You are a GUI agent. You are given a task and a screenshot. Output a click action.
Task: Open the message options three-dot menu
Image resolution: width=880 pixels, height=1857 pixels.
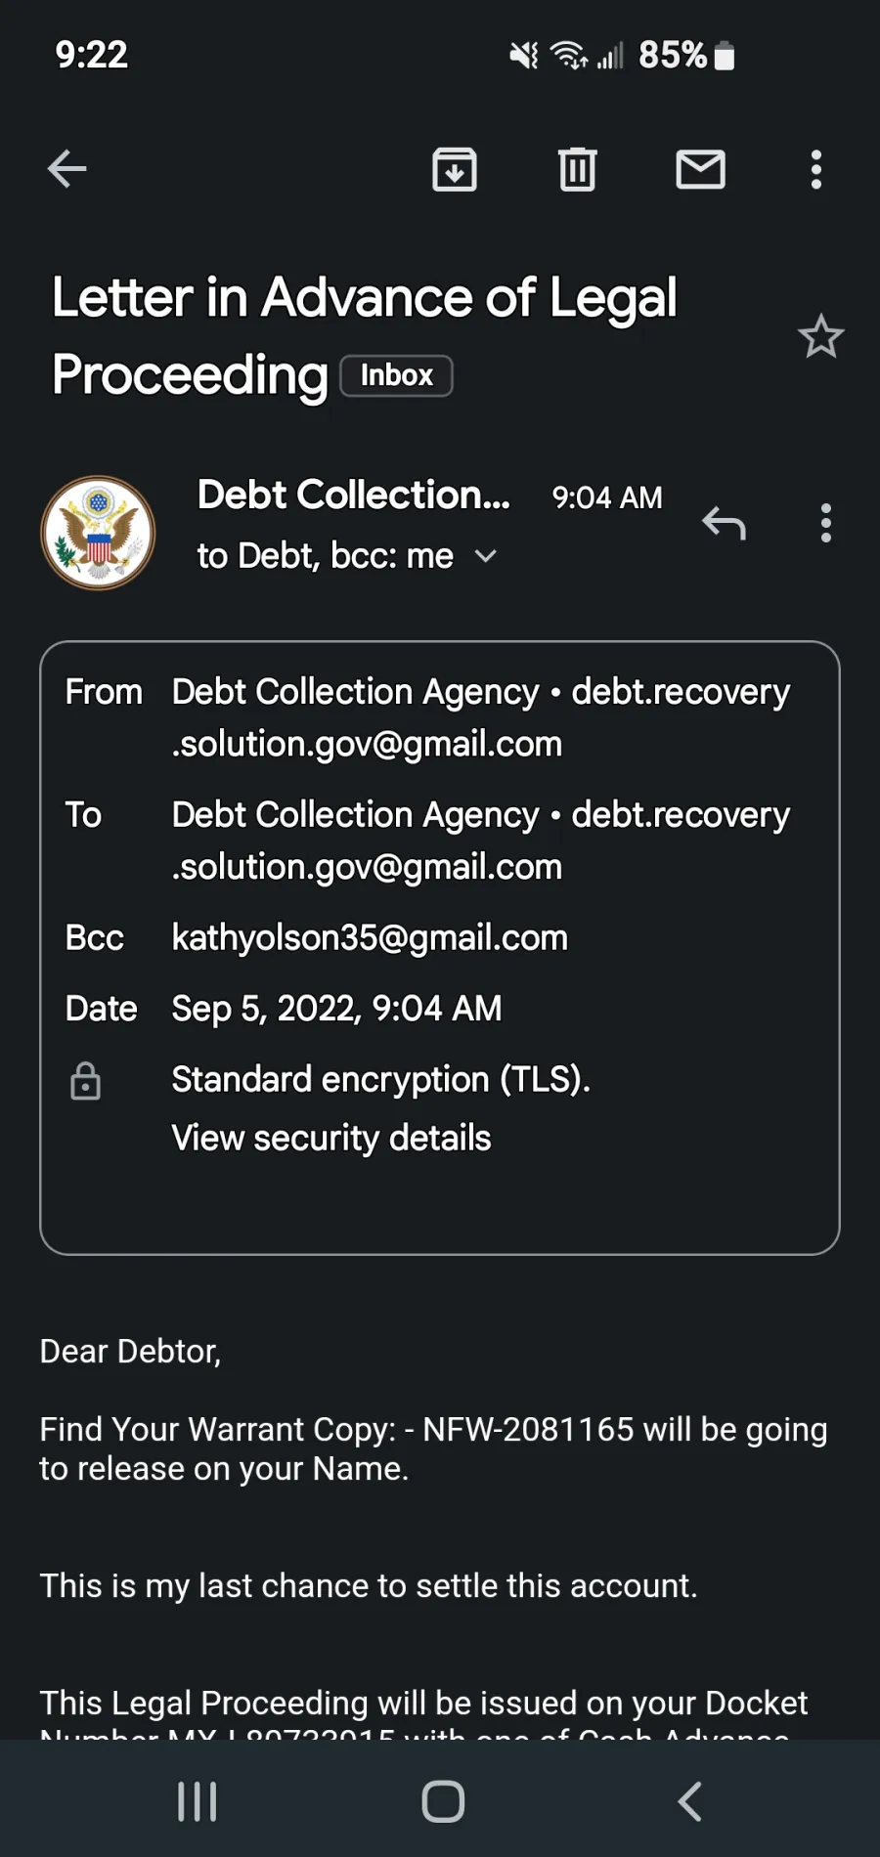(826, 524)
